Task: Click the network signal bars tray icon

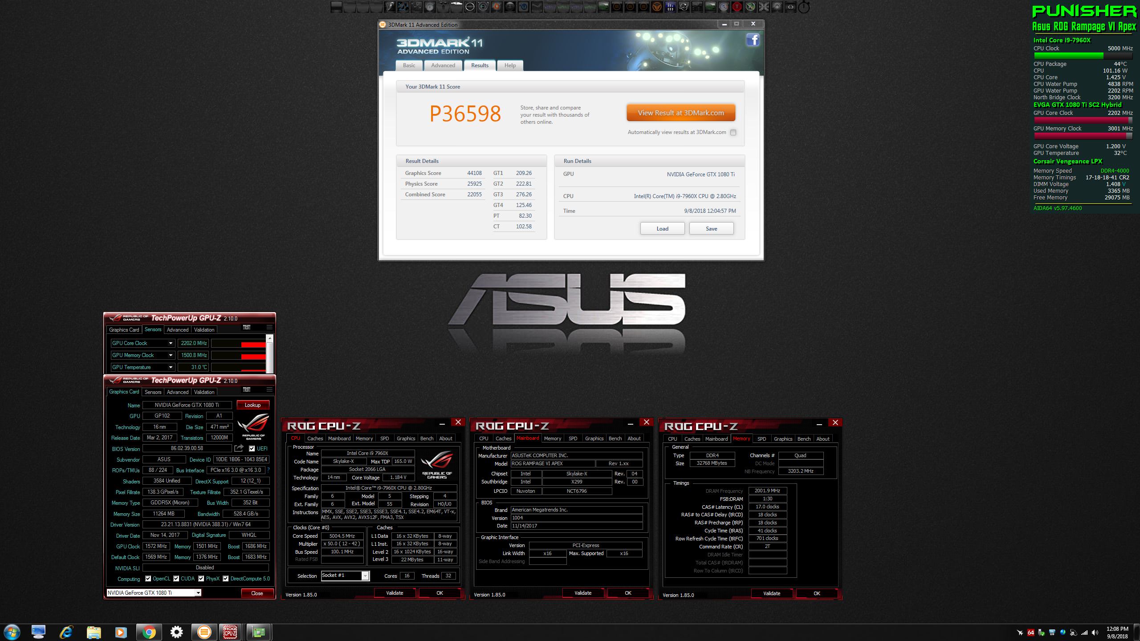Action: tap(1084, 633)
